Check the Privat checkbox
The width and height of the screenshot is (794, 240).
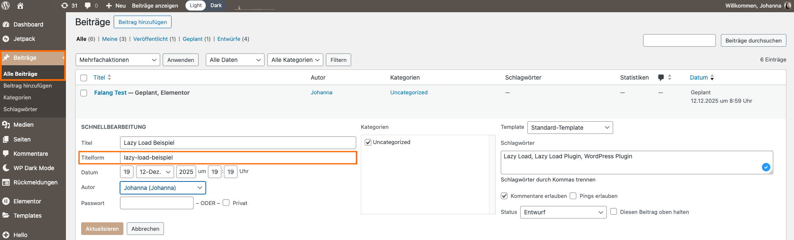tap(226, 203)
